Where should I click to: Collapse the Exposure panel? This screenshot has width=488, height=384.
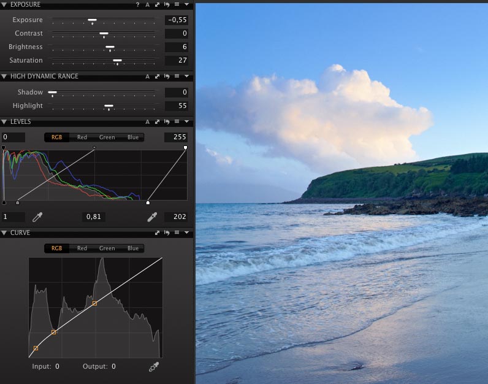[x=4, y=5]
